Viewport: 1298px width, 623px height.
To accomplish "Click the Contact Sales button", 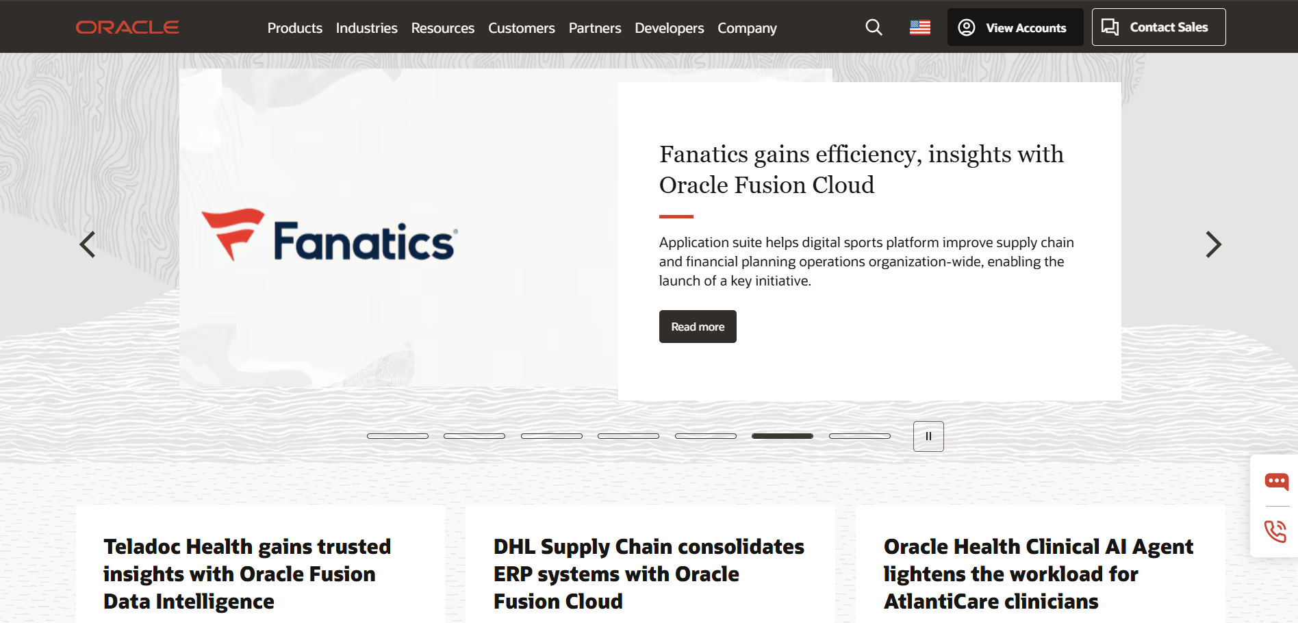I will click(x=1158, y=27).
